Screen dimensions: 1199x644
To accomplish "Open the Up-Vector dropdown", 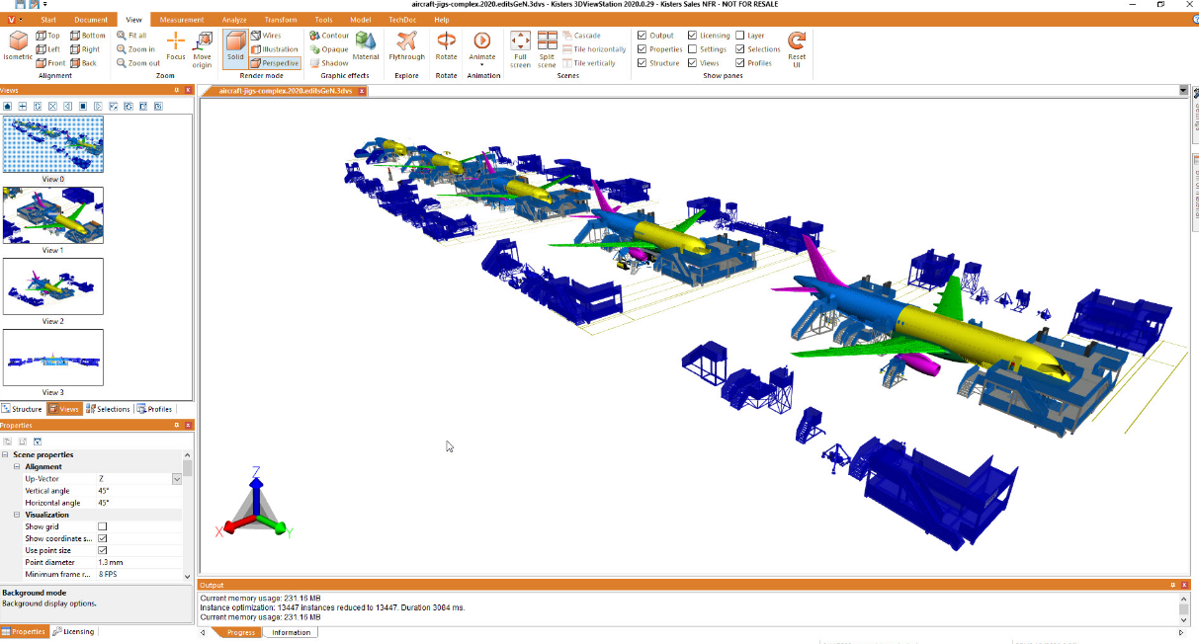I will point(177,479).
